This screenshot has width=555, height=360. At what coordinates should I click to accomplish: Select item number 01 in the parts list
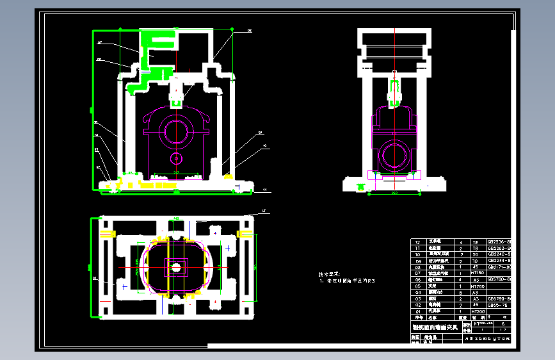tap(418, 311)
